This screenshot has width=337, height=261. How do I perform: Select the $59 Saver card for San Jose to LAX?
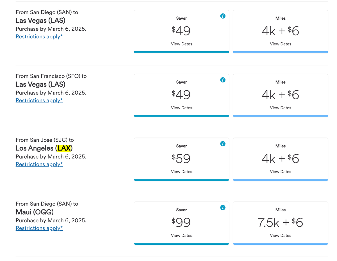181,159
